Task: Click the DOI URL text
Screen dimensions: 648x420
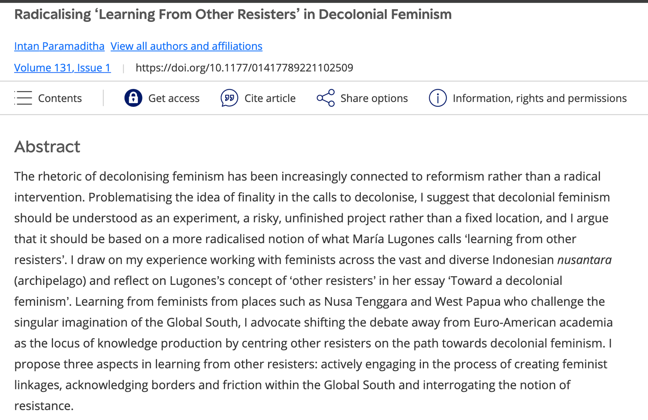Action: pos(244,68)
